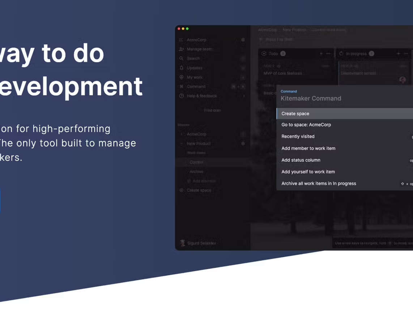
Task: Expand the AcmeCorp space in Spaces list
Action: point(181,134)
